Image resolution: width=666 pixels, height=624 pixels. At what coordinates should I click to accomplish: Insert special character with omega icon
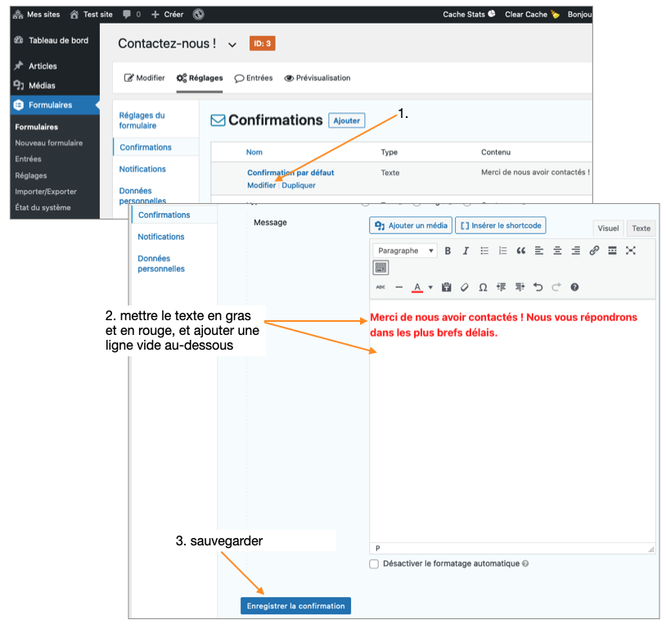(x=483, y=287)
